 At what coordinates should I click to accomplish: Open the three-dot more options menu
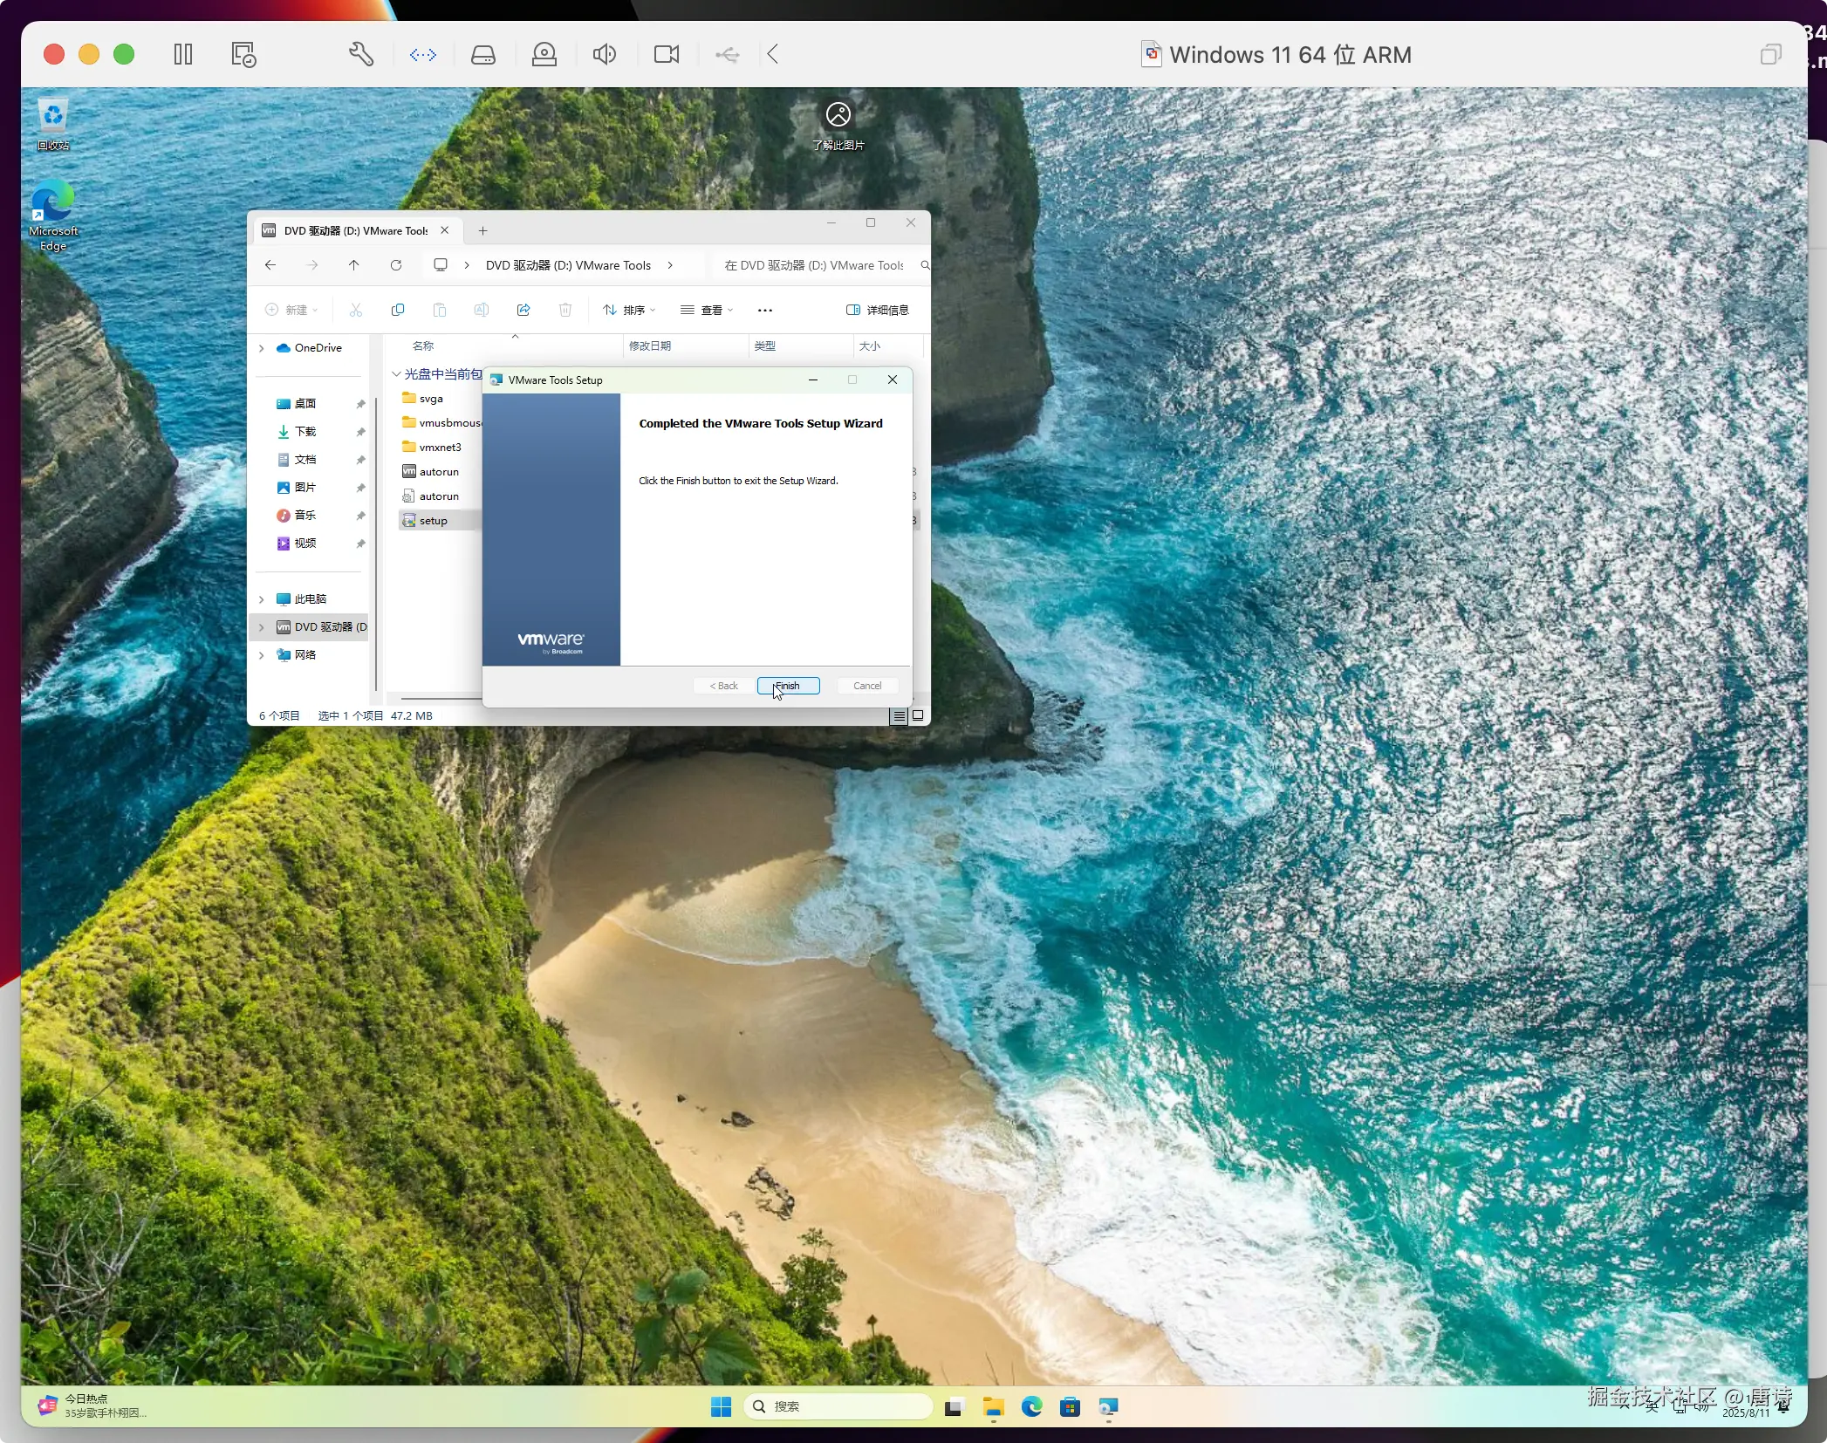764,310
